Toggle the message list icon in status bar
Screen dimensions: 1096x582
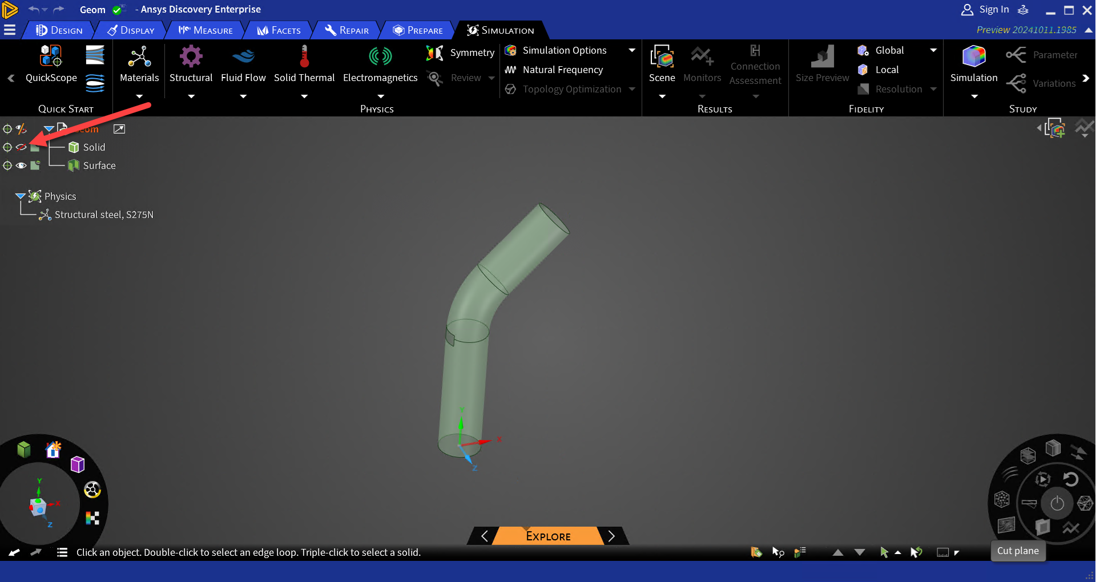point(62,552)
